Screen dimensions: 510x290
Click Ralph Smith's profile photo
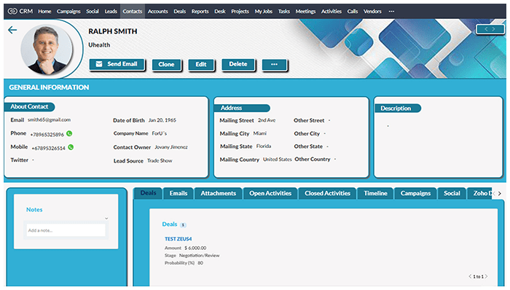[47, 49]
